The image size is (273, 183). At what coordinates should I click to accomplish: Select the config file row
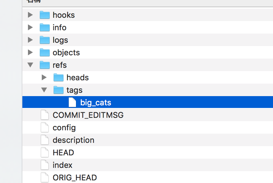point(64,128)
